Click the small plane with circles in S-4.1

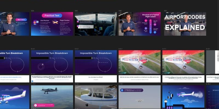[x=41, y=66]
